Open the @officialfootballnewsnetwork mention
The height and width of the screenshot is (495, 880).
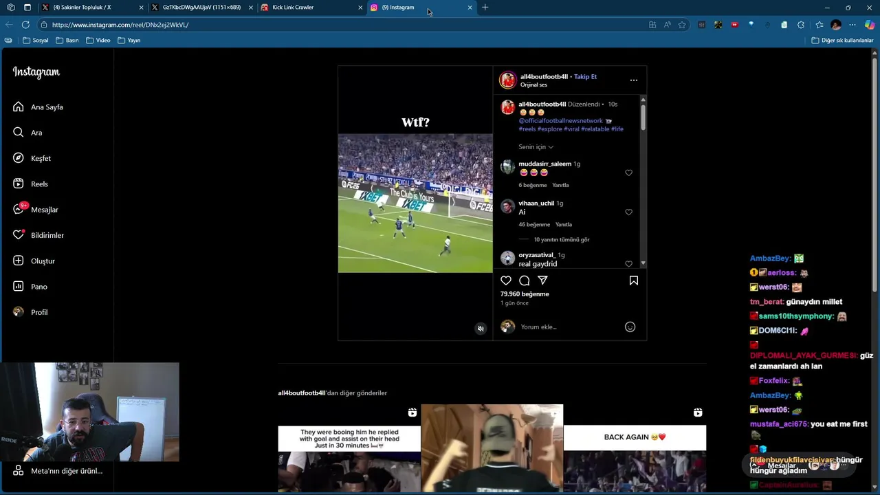tap(560, 121)
